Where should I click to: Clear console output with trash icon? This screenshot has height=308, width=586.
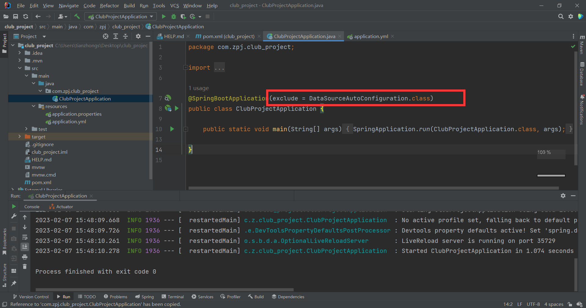(x=25, y=267)
